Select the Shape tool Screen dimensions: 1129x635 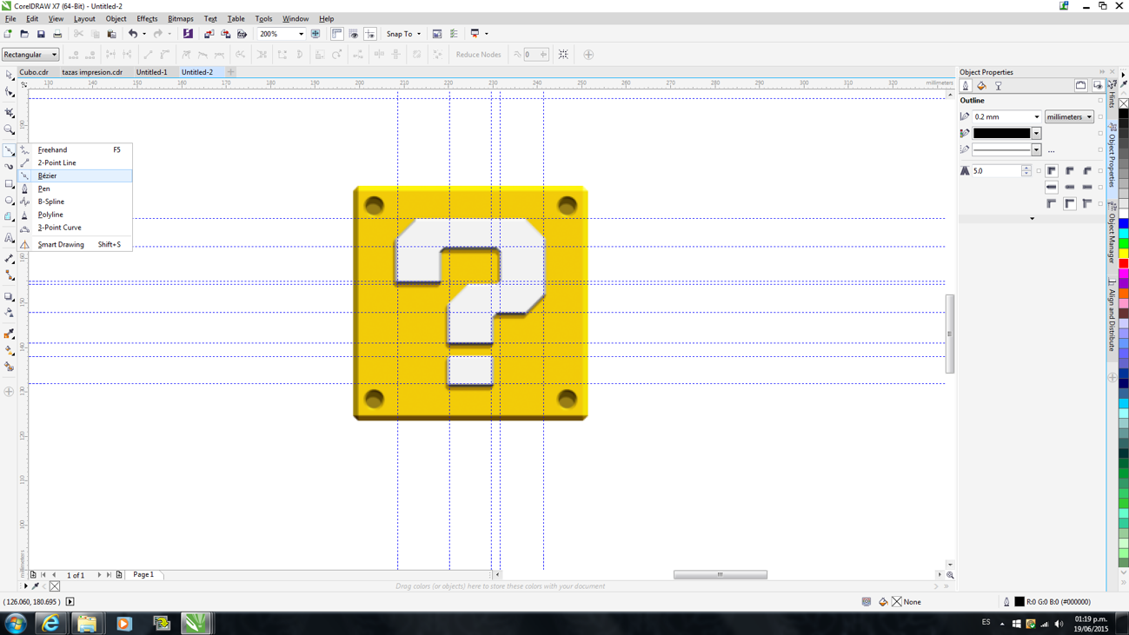click(x=9, y=92)
